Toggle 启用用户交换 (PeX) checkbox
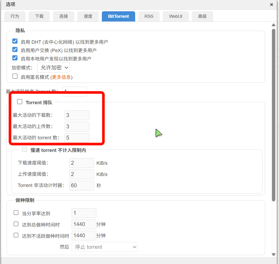Image resolution: width=279 pixels, height=264 pixels. pyautogui.click(x=15, y=49)
